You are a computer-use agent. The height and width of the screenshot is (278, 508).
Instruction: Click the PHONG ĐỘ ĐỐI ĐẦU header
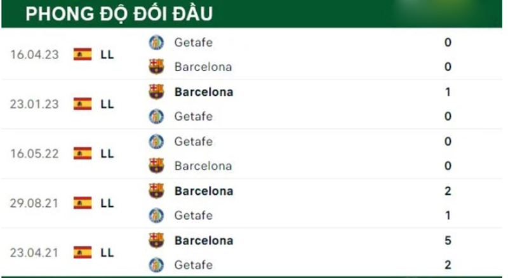[x=119, y=14]
